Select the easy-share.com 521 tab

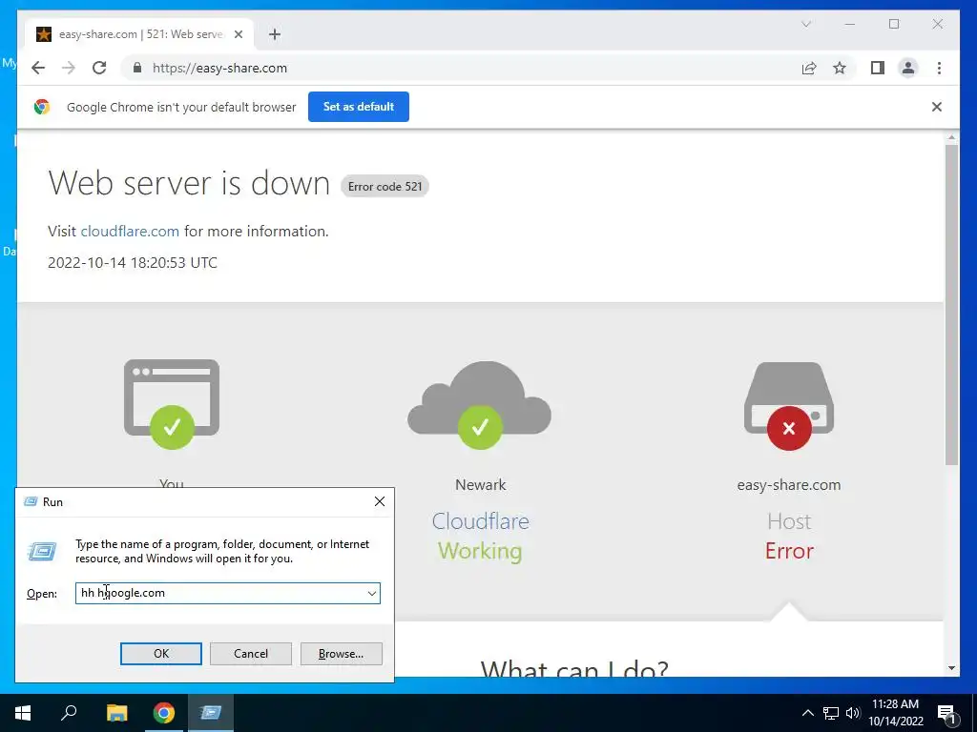pyautogui.click(x=139, y=34)
